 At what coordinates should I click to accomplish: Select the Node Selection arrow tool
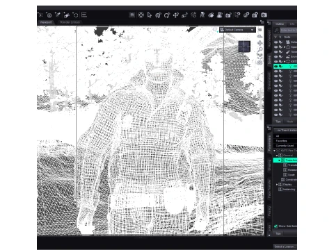pyautogui.click(x=150, y=15)
